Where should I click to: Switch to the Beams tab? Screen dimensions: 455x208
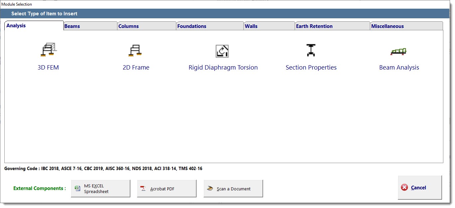tap(72, 26)
